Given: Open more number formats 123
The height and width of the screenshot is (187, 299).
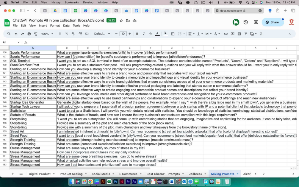Looking at the screenshot, I should 87,34.
